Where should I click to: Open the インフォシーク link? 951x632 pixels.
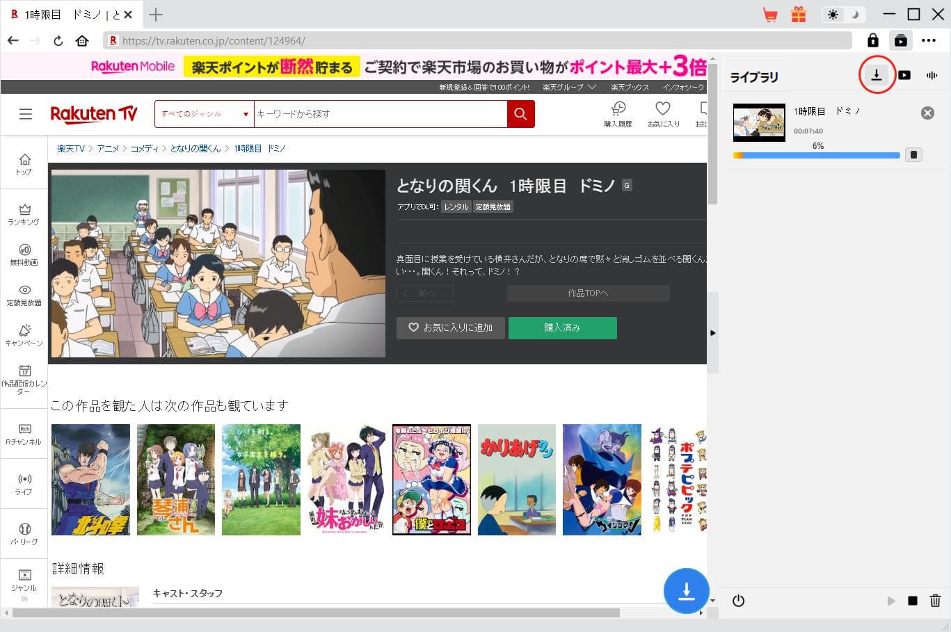pos(683,88)
